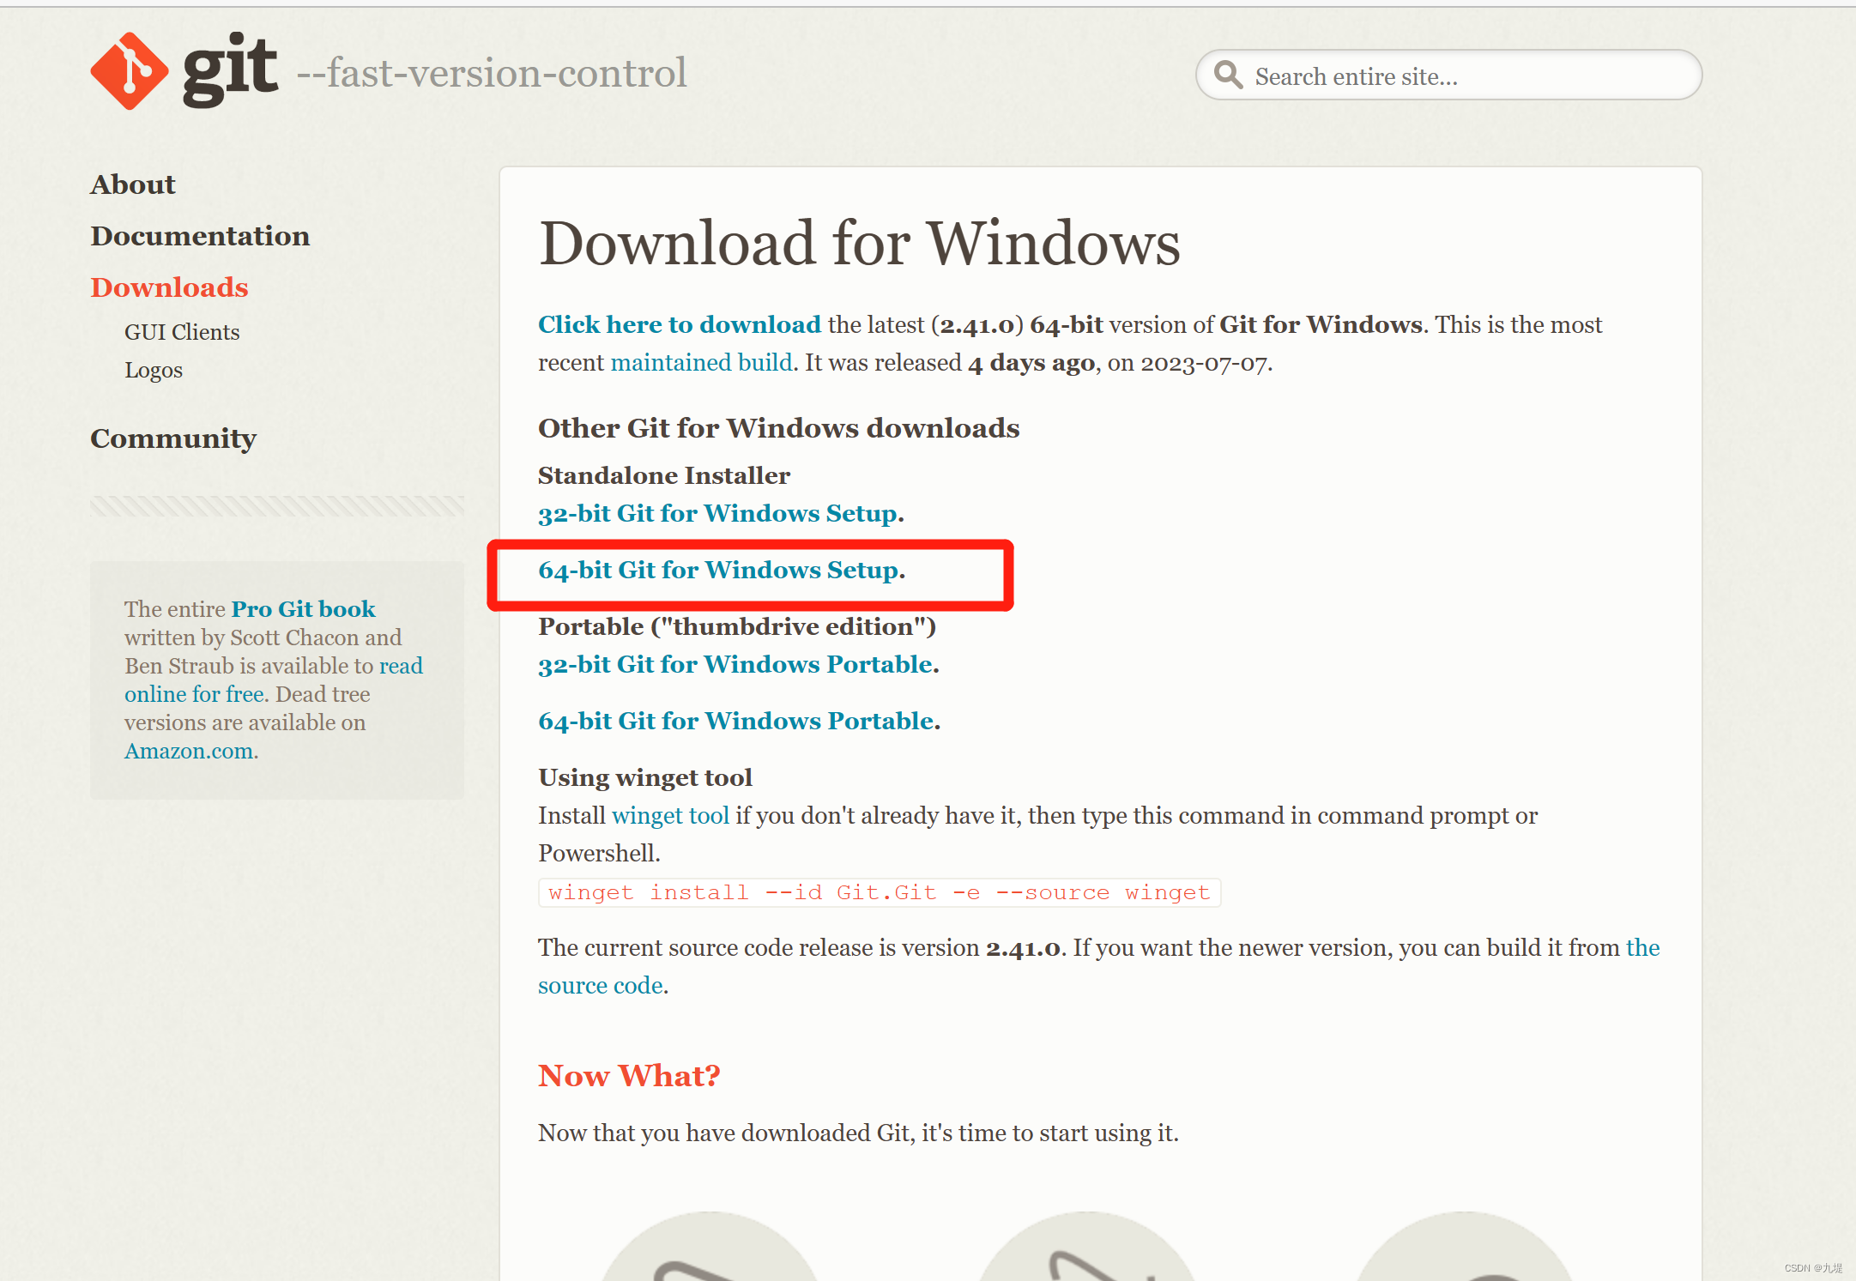The image size is (1856, 1281).
Task: Click the 'git' wordmark text in header
Action: coord(230,70)
